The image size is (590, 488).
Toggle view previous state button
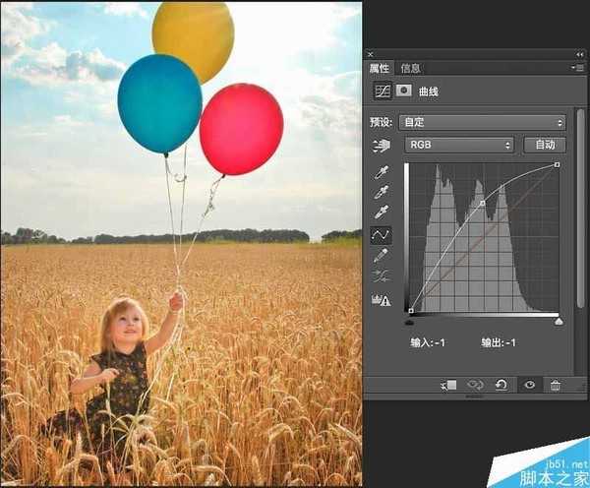click(474, 385)
